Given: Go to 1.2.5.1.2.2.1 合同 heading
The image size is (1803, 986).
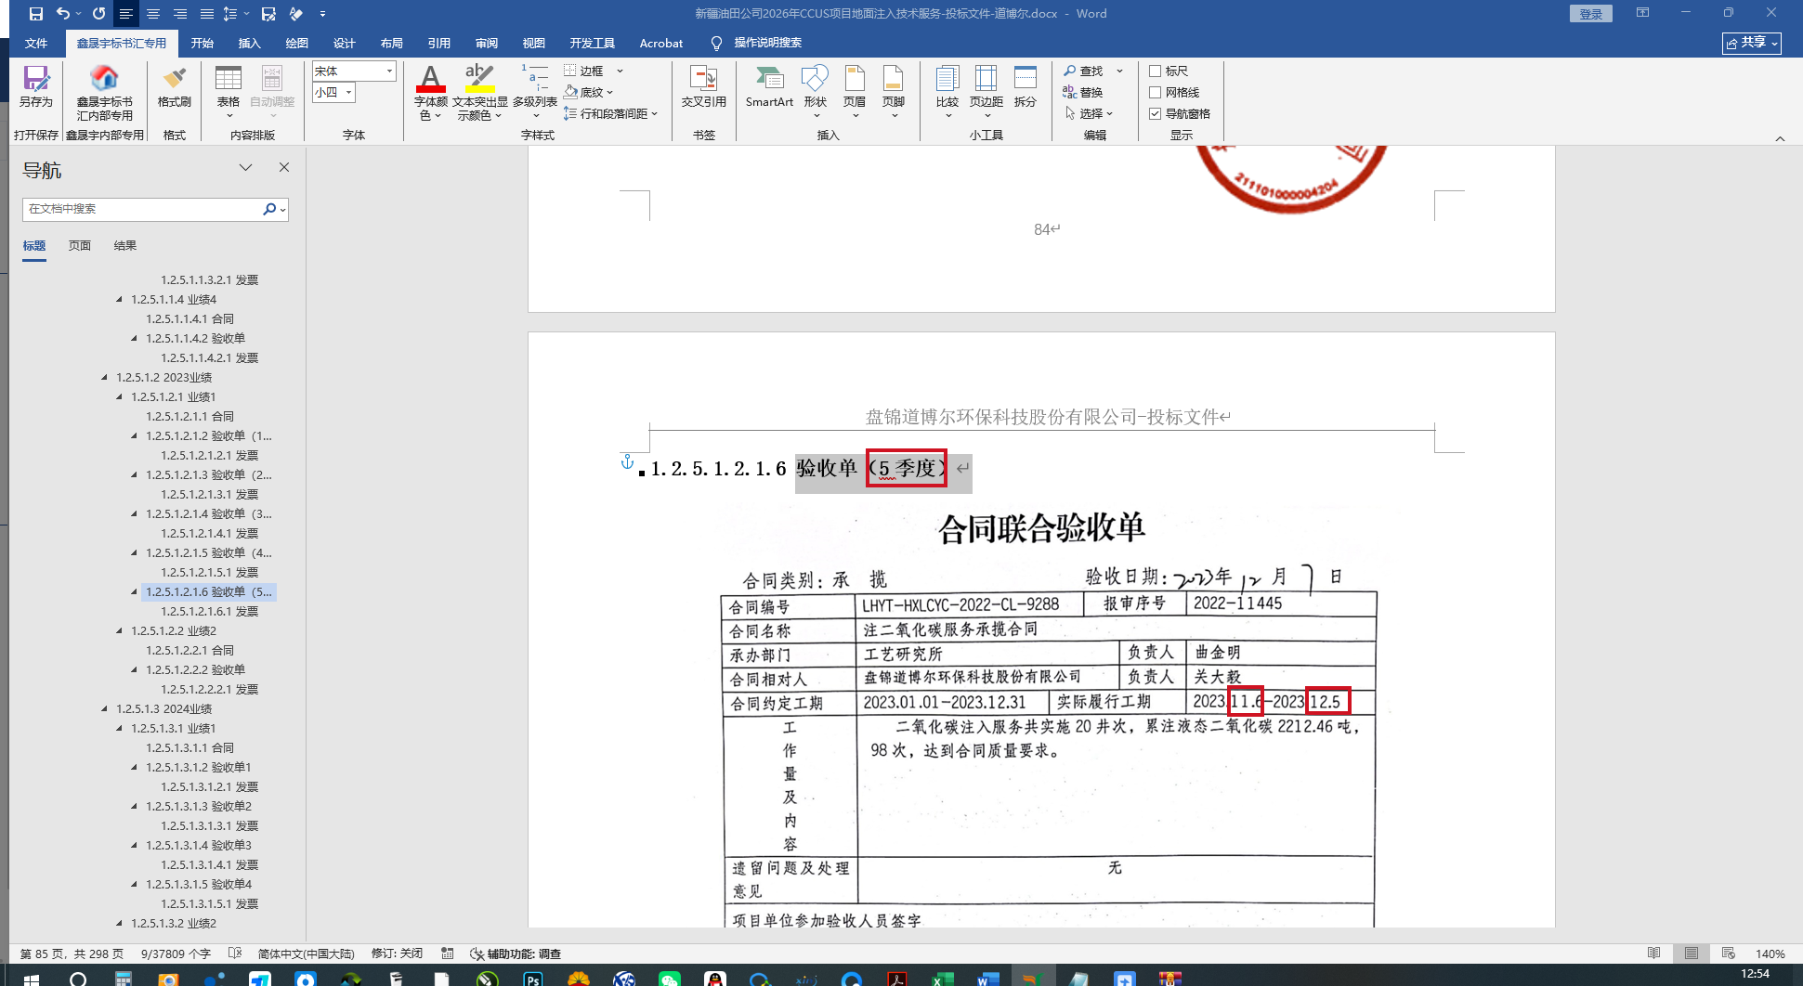Looking at the screenshot, I should coord(189,650).
